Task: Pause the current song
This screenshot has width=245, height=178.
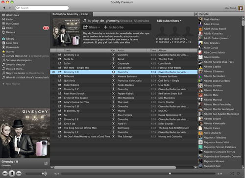Action: tap(12, 174)
